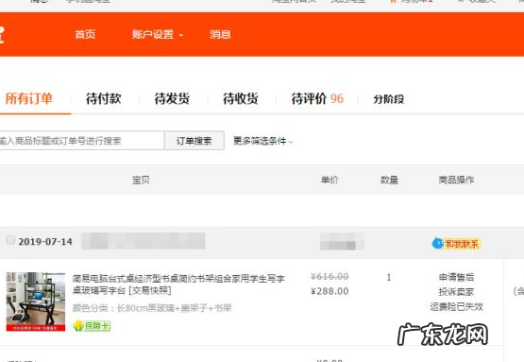Open the 交易快照 link

pos(150,290)
